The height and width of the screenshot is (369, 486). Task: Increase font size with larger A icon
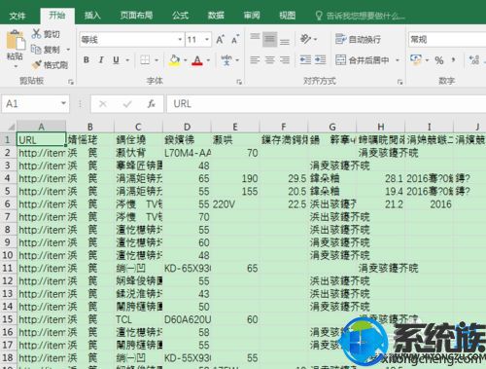[220, 40]
